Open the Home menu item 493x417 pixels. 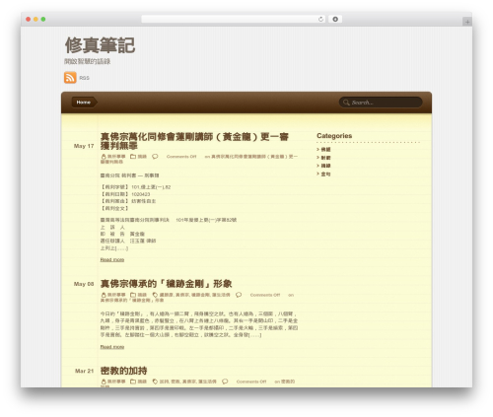(x=84, y=103)
